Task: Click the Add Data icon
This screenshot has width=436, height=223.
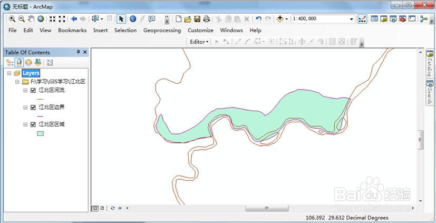Action: [x=280, y=19]
